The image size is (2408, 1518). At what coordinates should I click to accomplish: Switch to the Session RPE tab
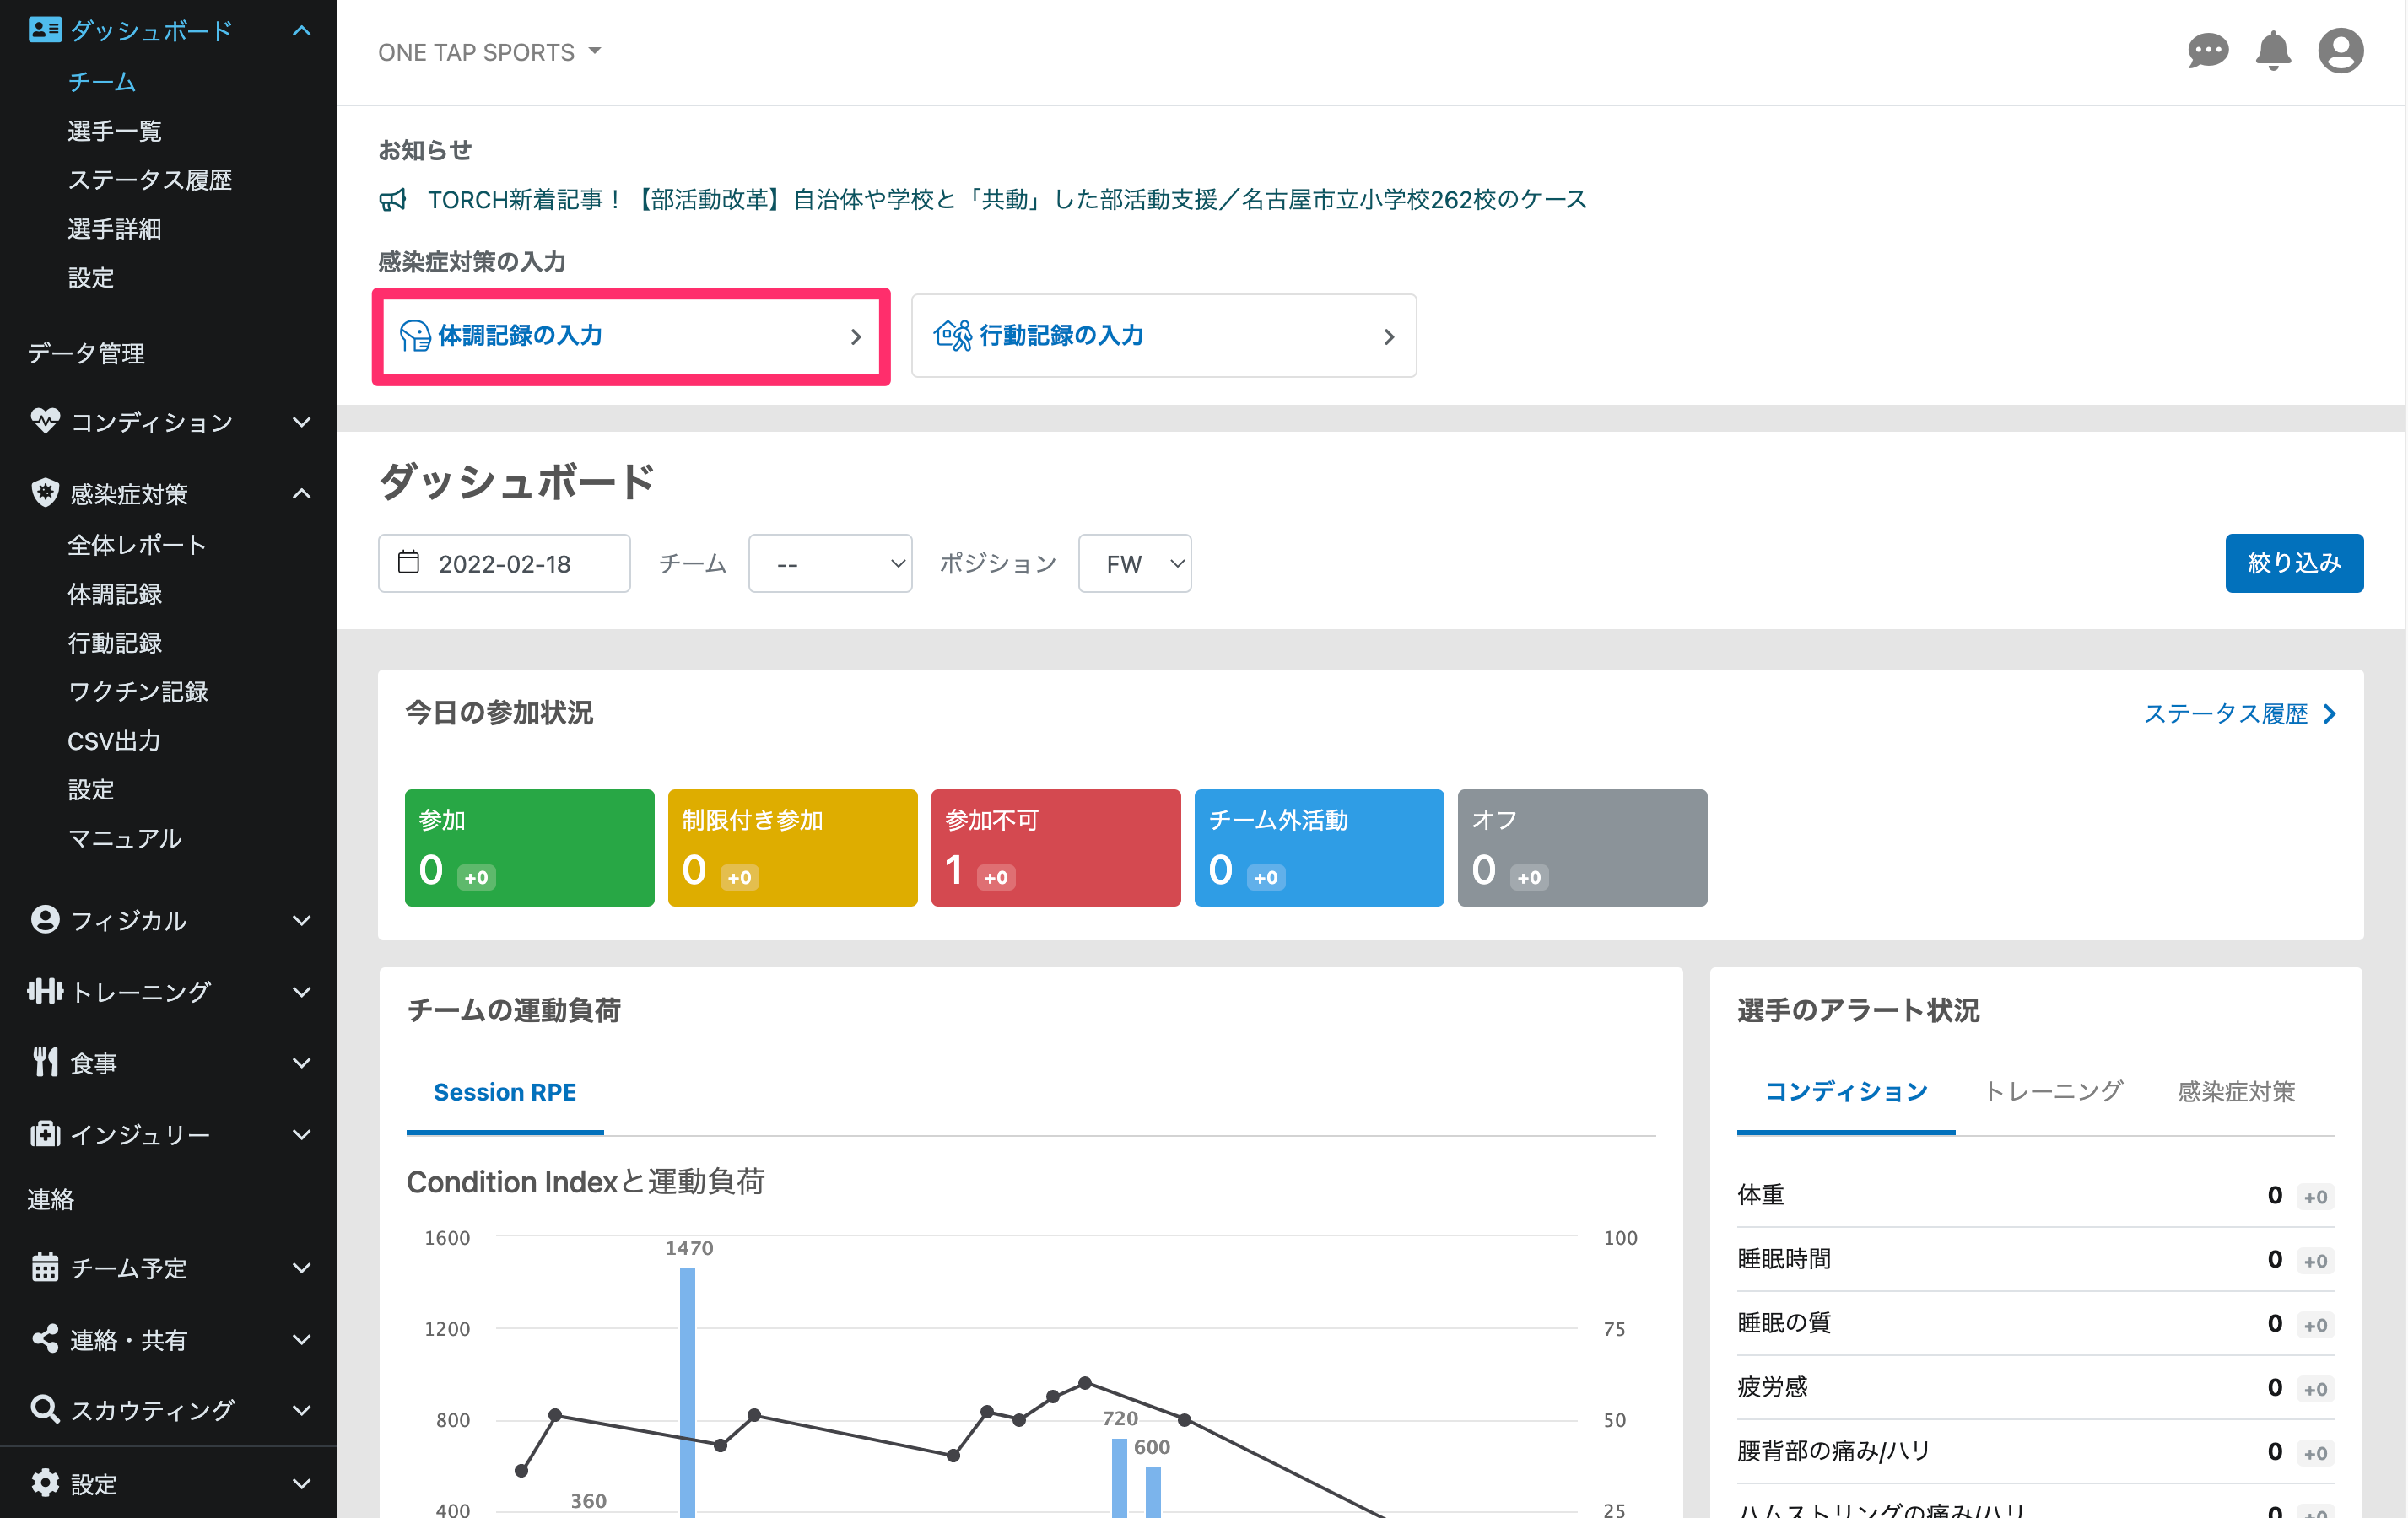pos(504,1092)
